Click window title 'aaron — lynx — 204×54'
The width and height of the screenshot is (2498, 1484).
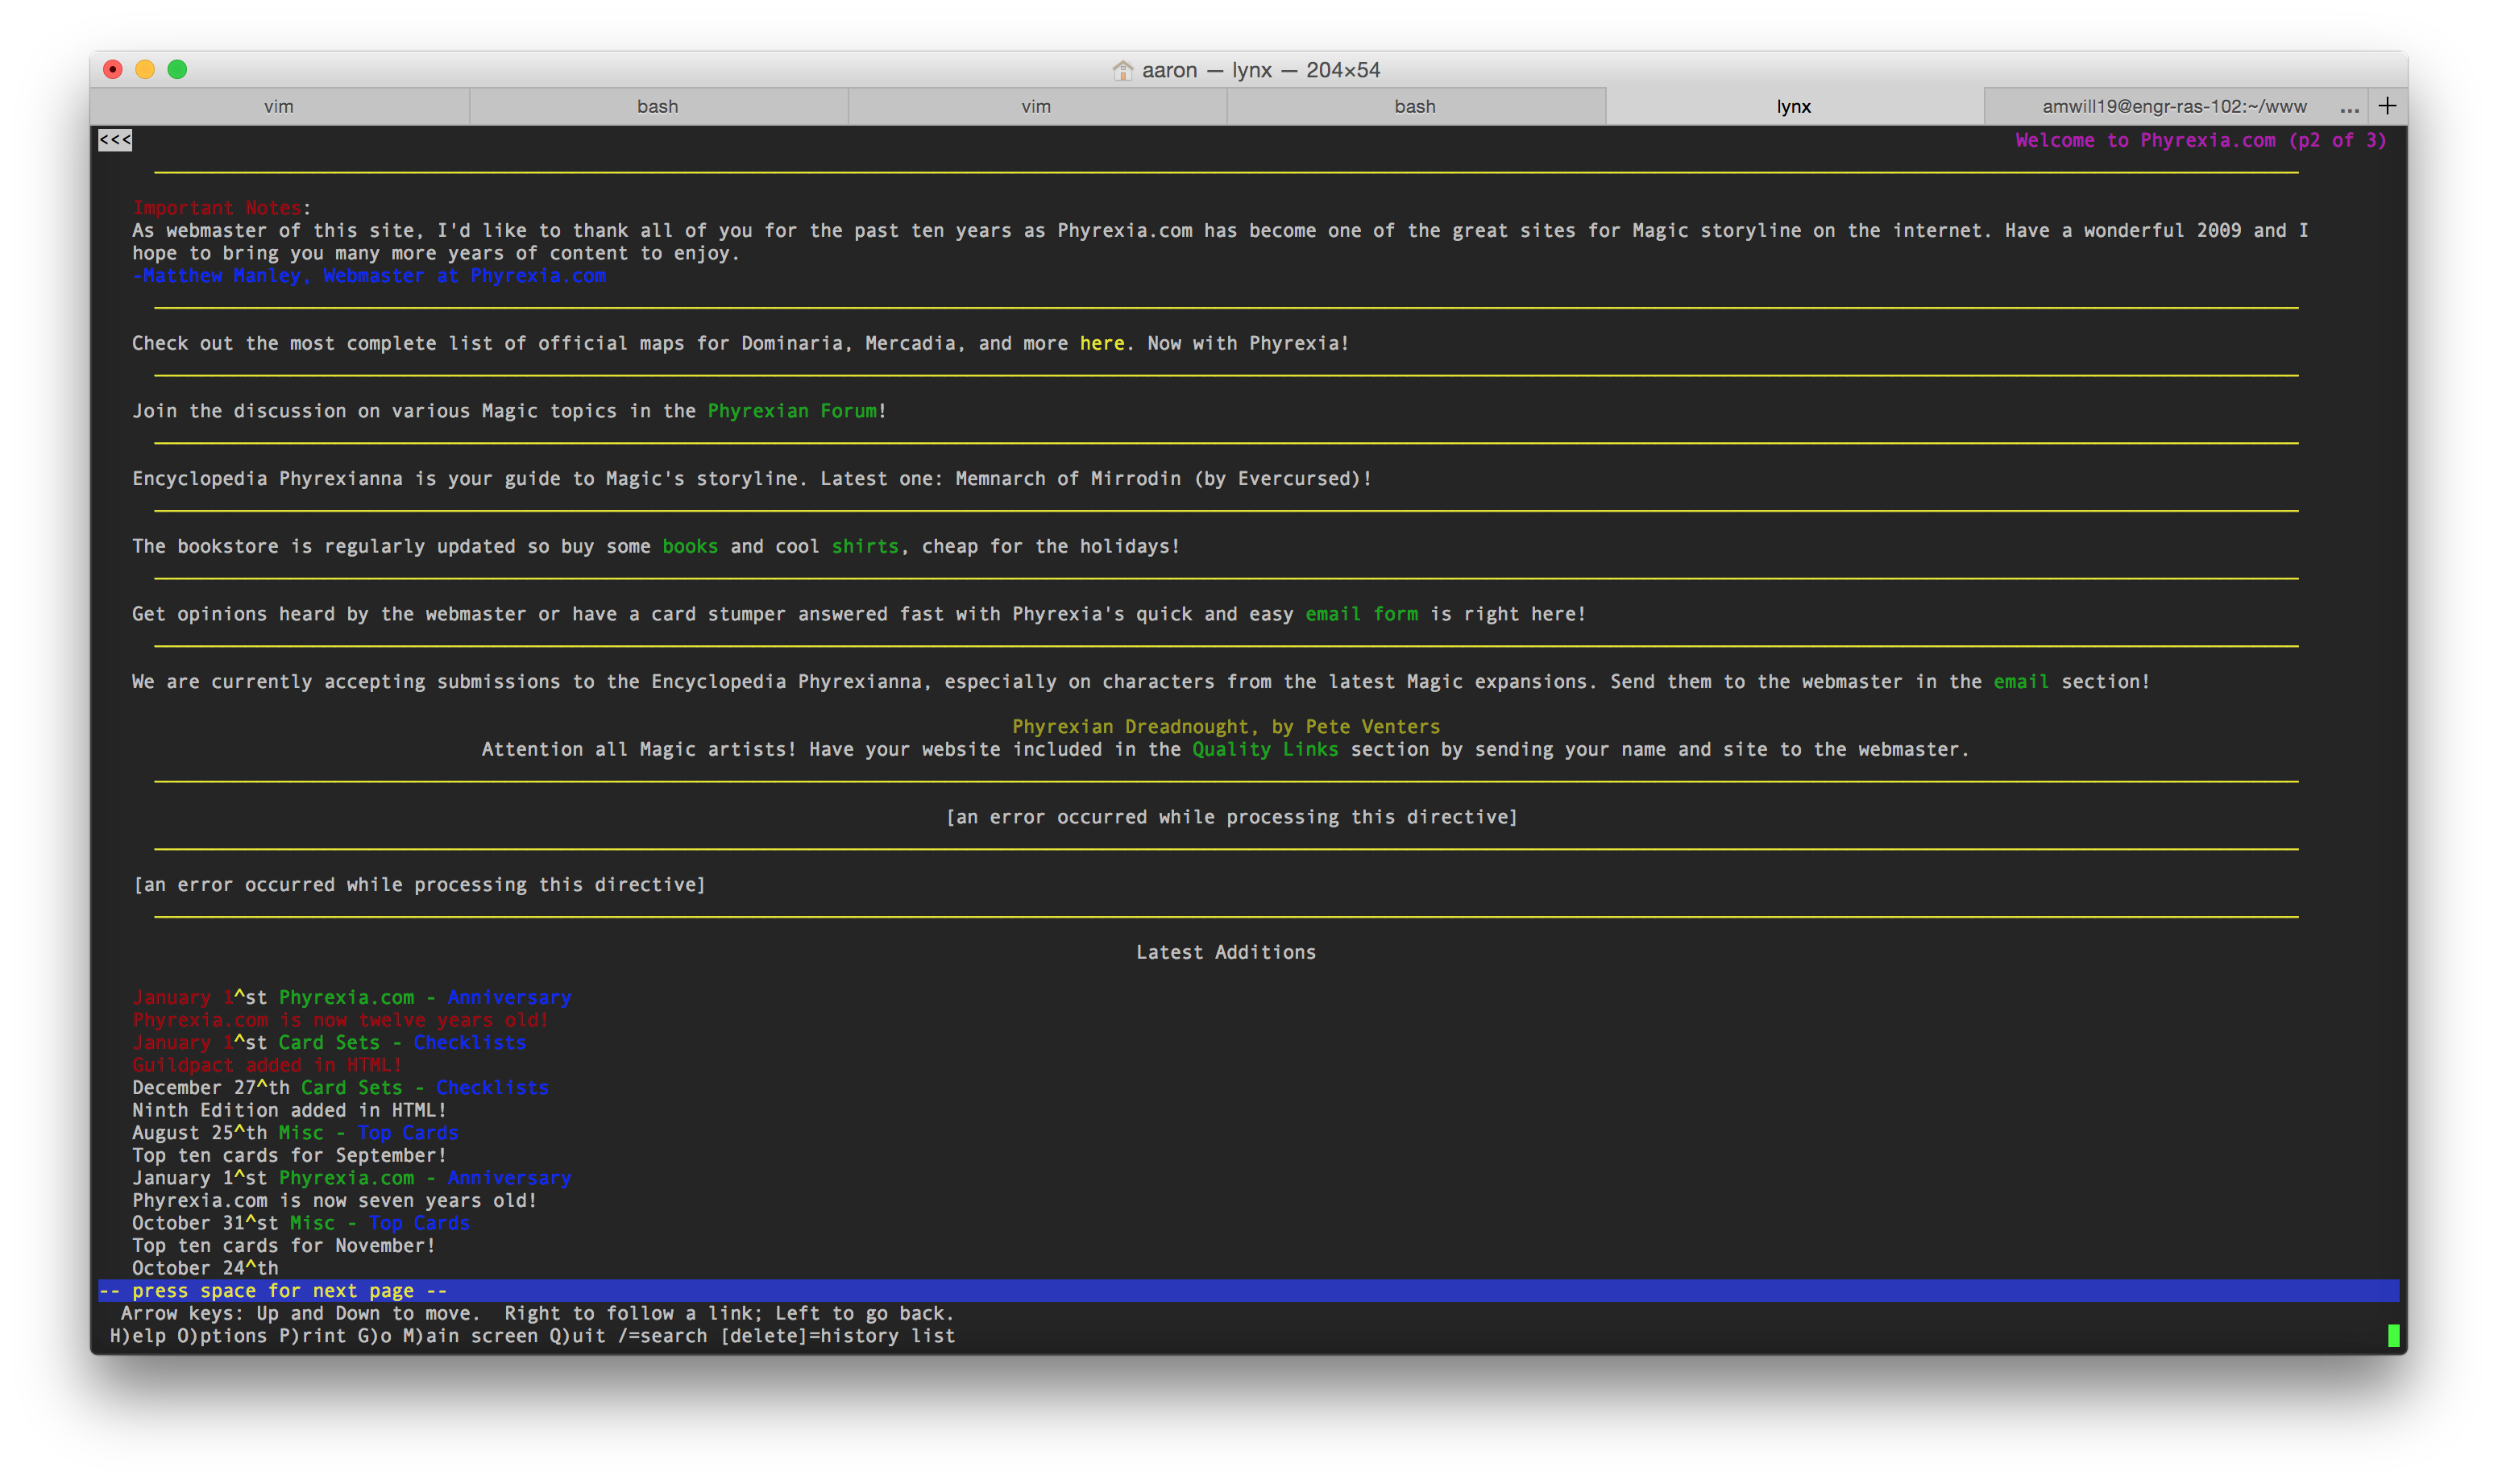[x=1260, y=70]
